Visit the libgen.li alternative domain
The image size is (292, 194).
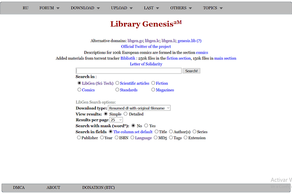point(168,41)
